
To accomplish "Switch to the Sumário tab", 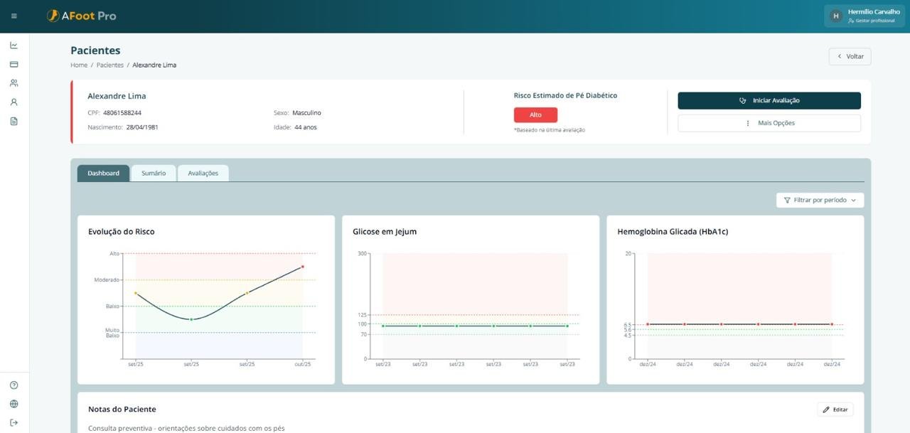I will [154, 173].
